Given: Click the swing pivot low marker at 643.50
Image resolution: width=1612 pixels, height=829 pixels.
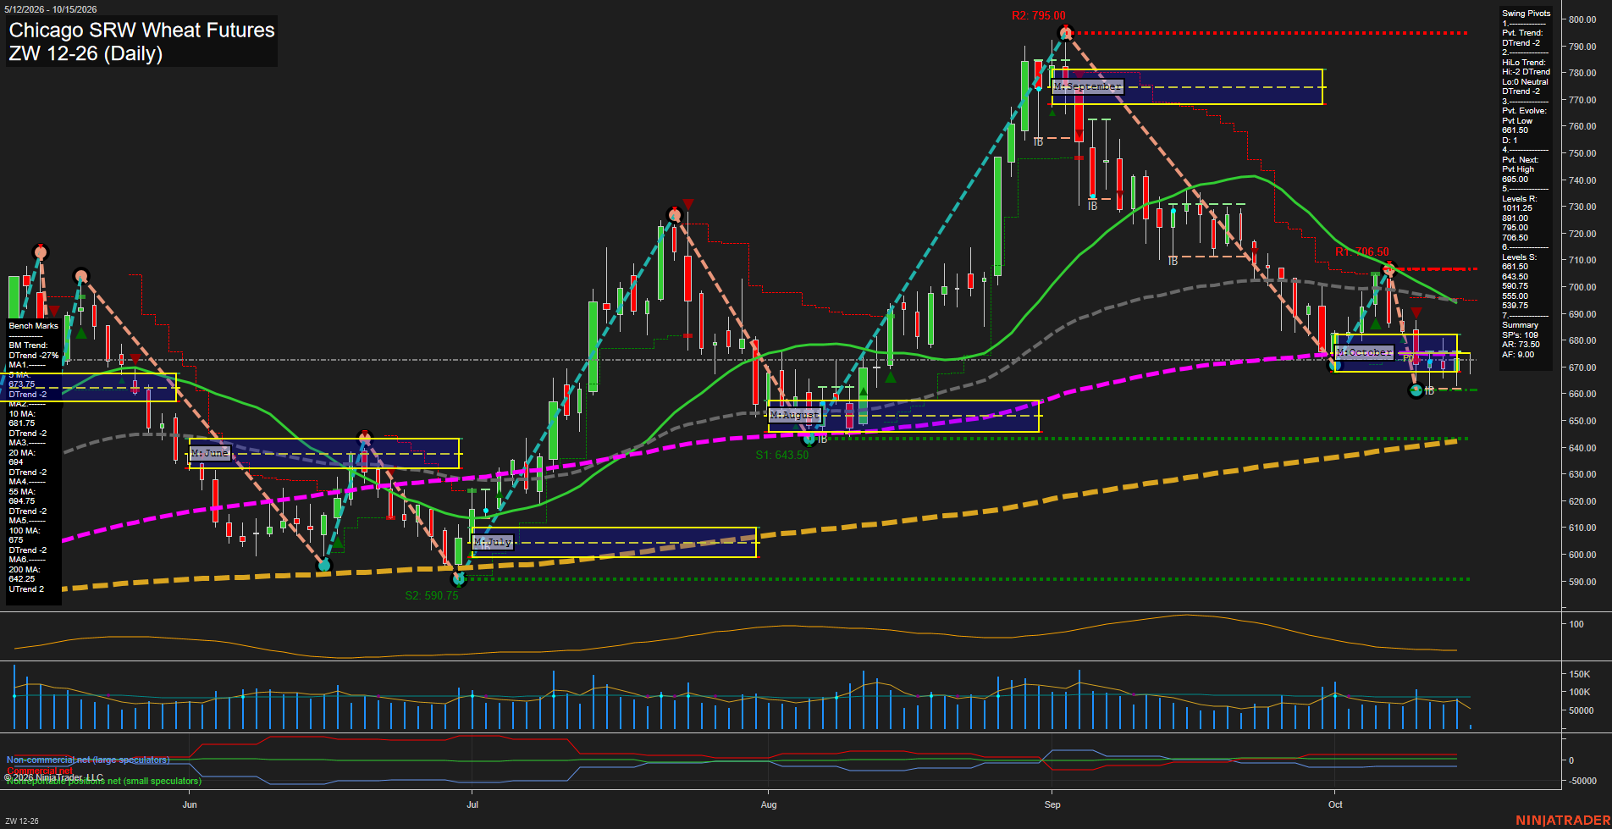Looking at the screenshot, I should 809,439.
